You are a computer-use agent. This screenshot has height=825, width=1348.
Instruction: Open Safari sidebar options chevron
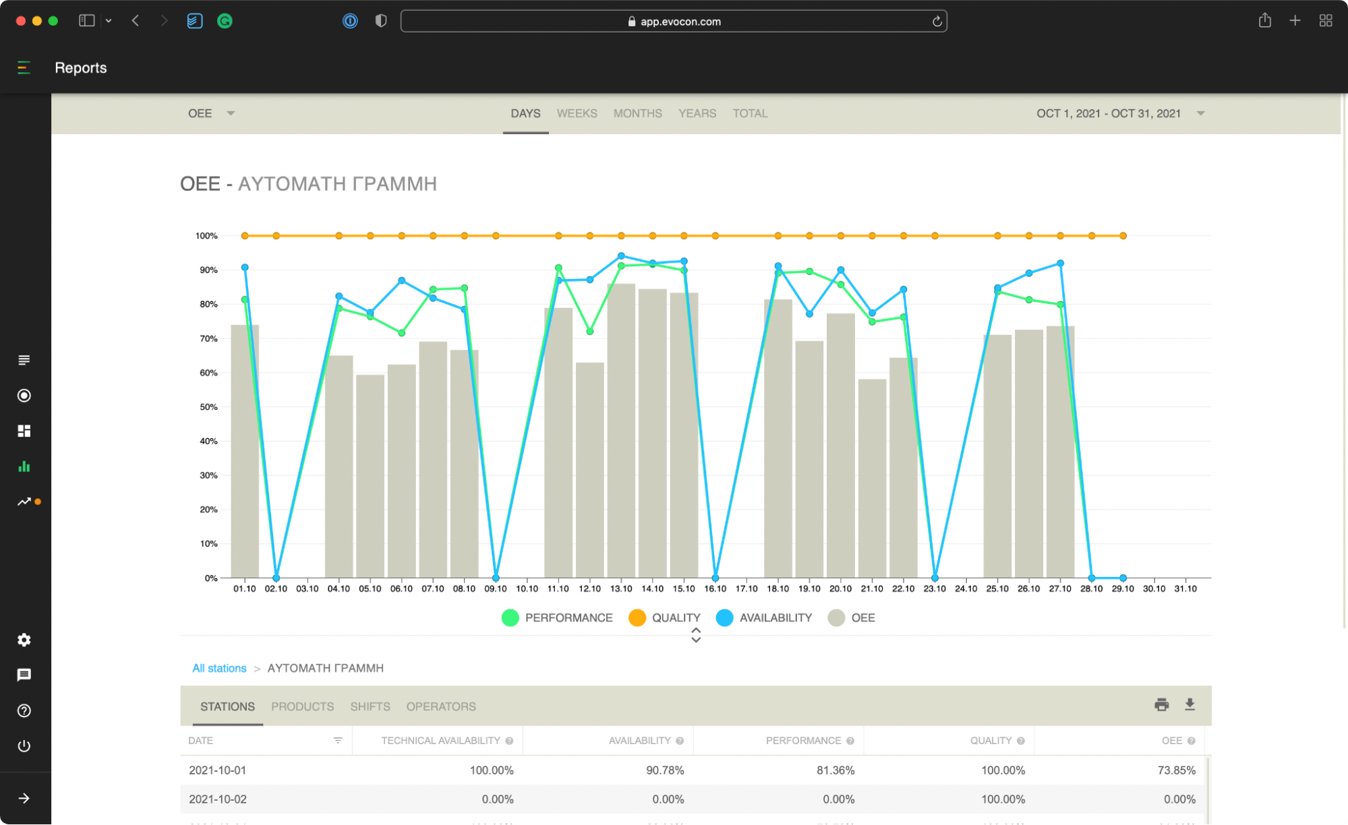(x=109, y=21)
